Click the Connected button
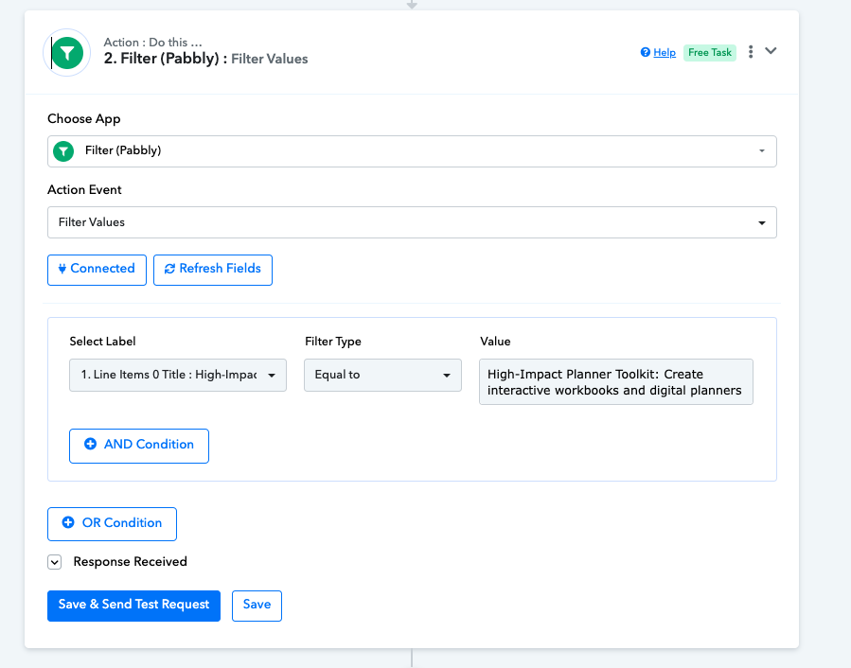The image size is (851, 668). (x=97, y=269)
